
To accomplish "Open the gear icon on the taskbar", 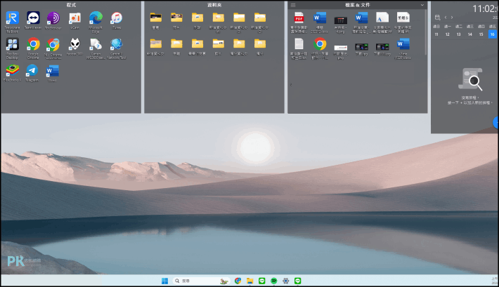I will 286,281.
